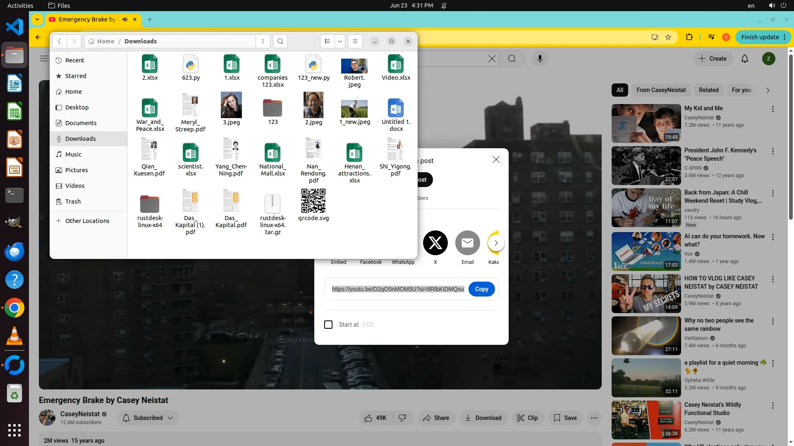Toggle list view in Files
This screenshot has height=446, width=794.
328,41
